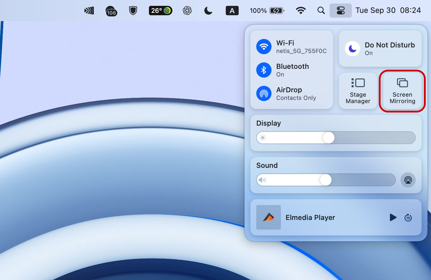Open the input source 'A' menu
Viewport: 431px width, 280px height.
(x=232, y=11)
